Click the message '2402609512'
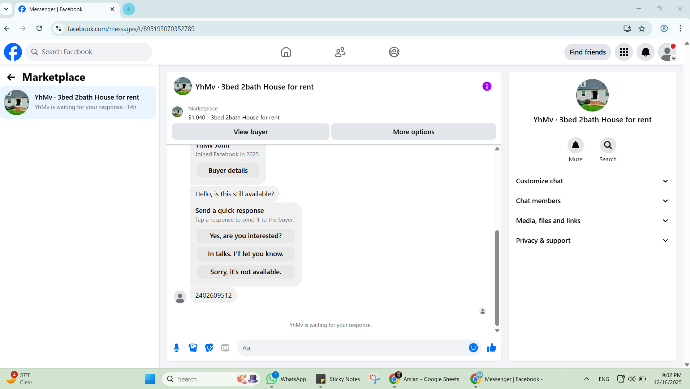The image size is (690, 389). tap(214, 296)
